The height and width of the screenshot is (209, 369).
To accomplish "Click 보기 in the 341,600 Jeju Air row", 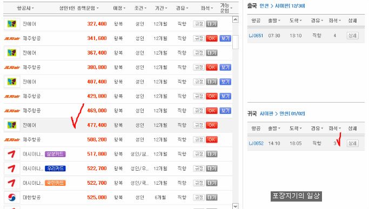I will (x=225, y=38).
